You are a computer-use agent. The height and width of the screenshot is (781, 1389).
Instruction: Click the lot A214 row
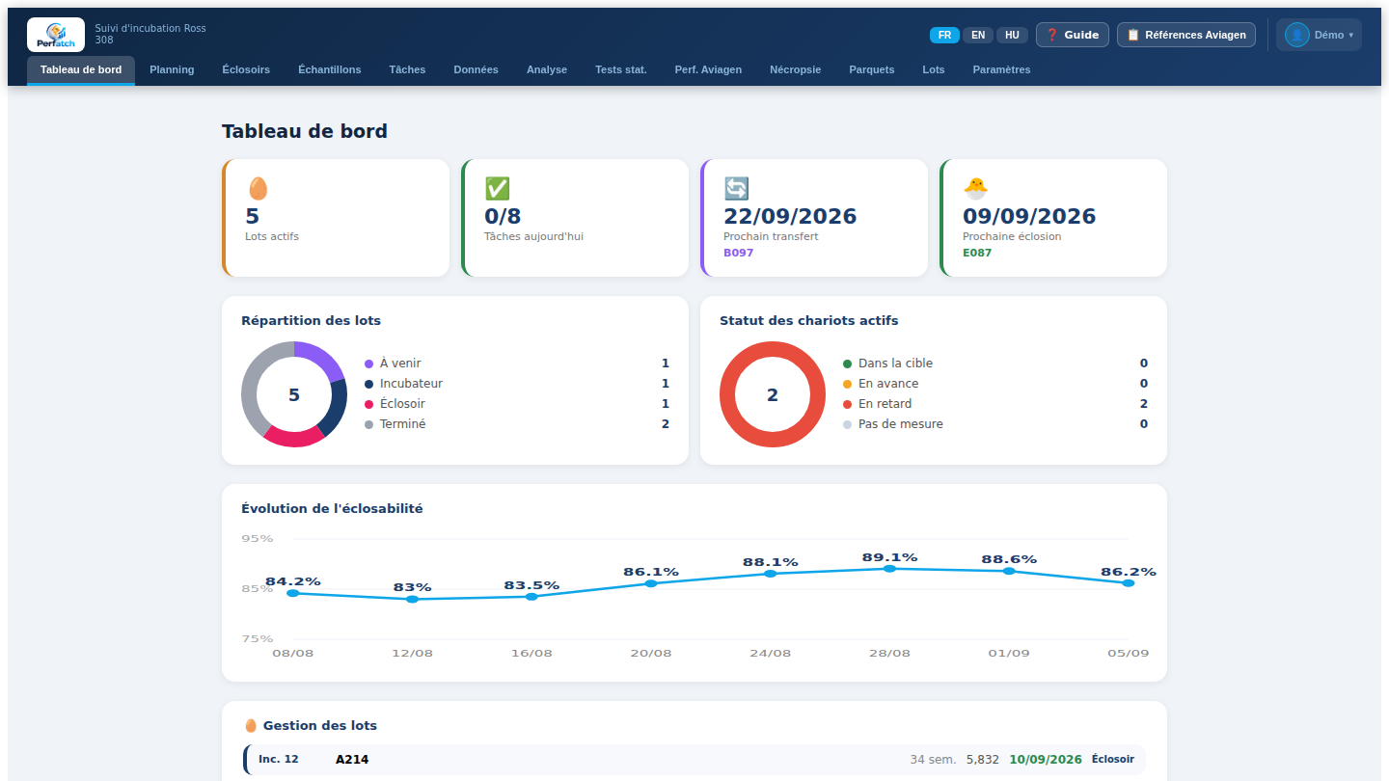[x=694, y=760]
